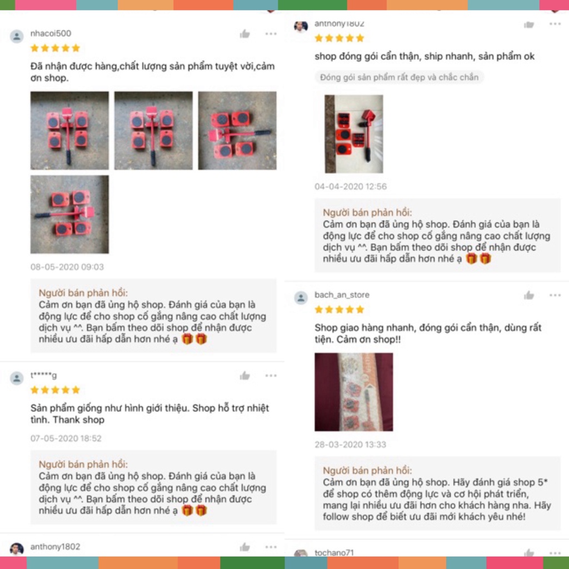Image resolution: width=569 pixels, height=569 pixels.
Task: Open three-dot menu for bach_an_store review
Action: pos(555,296)
